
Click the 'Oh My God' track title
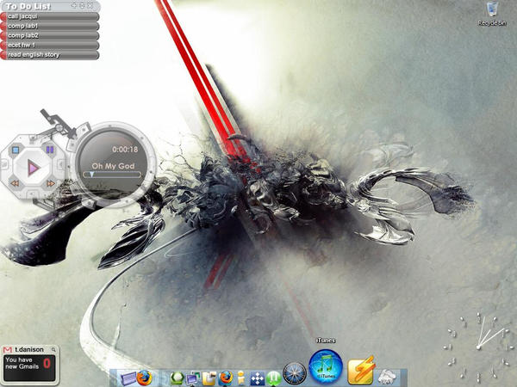113,166
